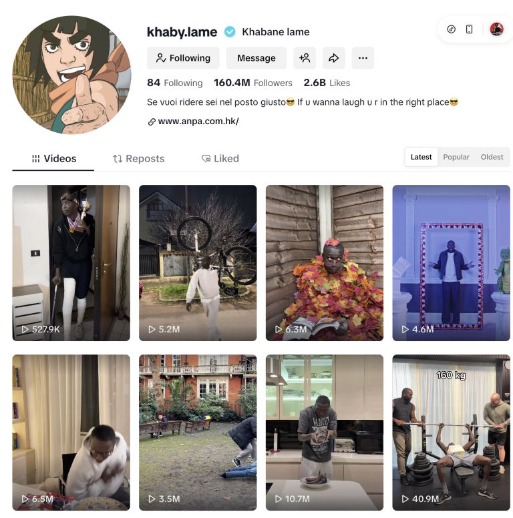
Task: Open the Reposts tab
Action: [138, 159]
